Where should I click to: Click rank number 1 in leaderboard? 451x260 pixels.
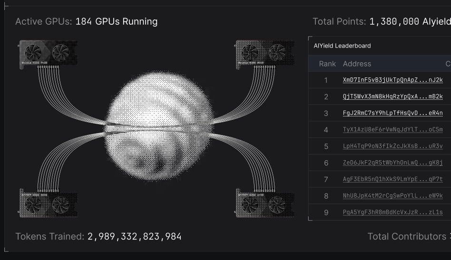coord(326,80)
